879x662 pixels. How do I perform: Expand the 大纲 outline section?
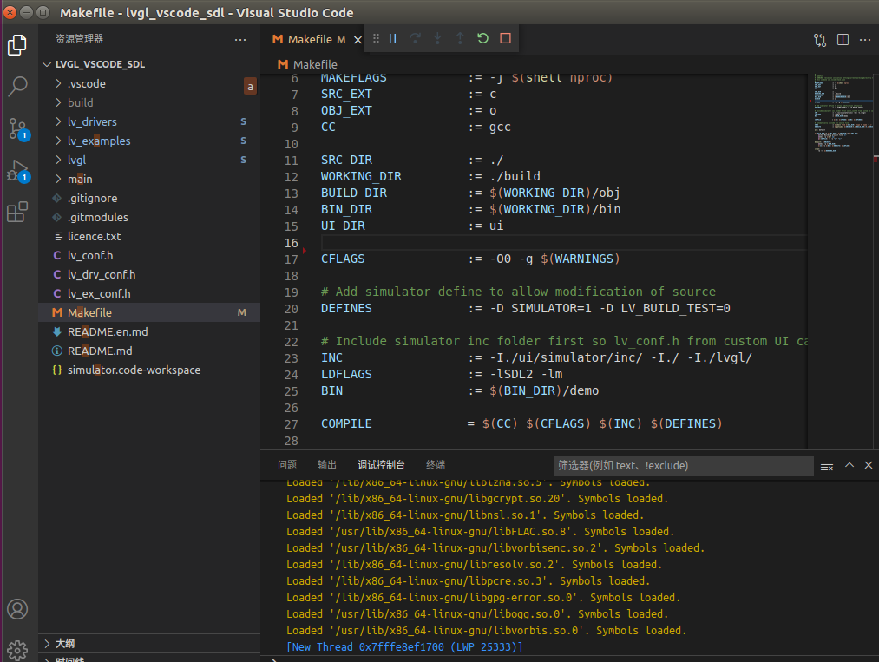click(64, 644)
